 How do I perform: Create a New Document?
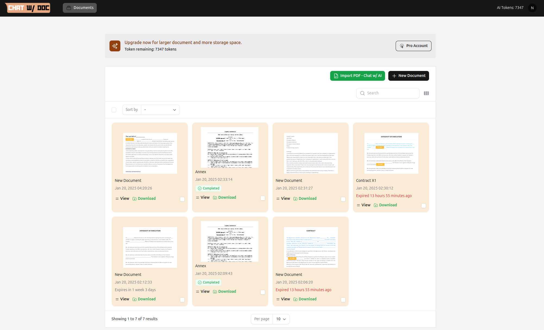(408, 76)
